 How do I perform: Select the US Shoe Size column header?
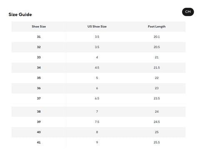pyautogui.click(x=97, y=27)
